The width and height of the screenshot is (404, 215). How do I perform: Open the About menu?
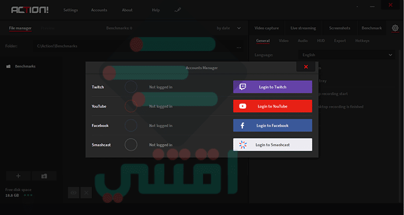point(127,10)
